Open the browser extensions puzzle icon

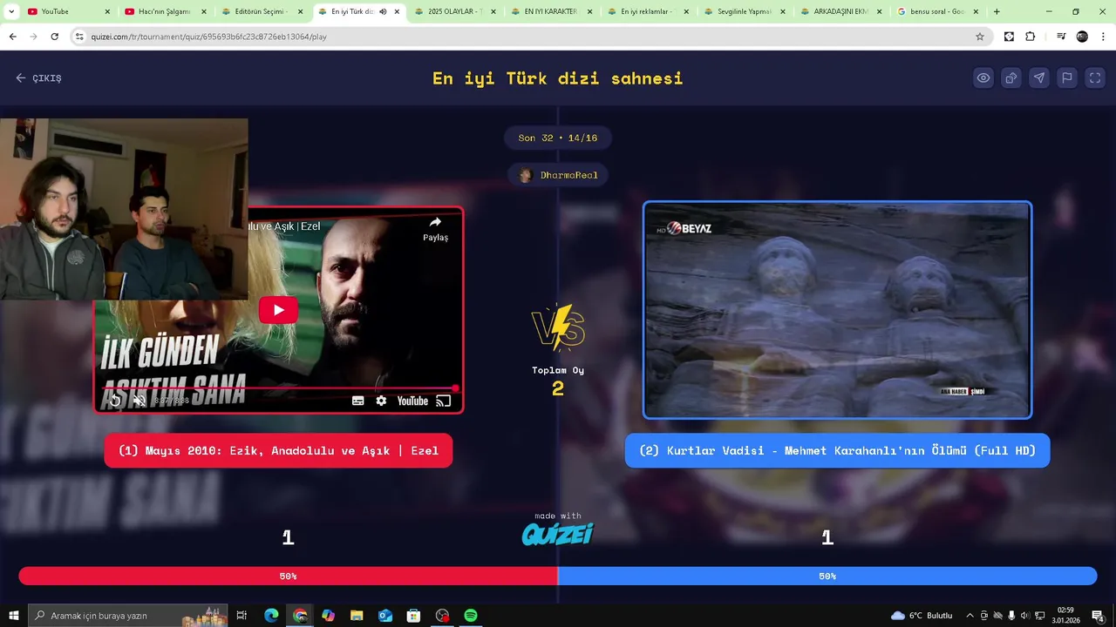click(1031, 37)
